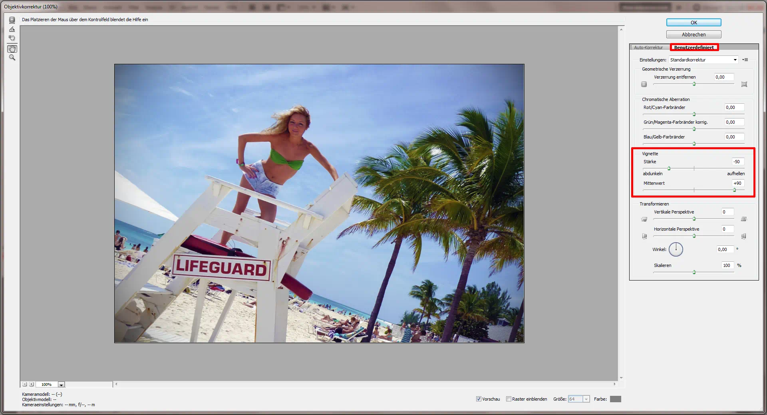Select the Benutzerdefiniert tab
The height and width of the screenshot is (415, 767).
694,47
